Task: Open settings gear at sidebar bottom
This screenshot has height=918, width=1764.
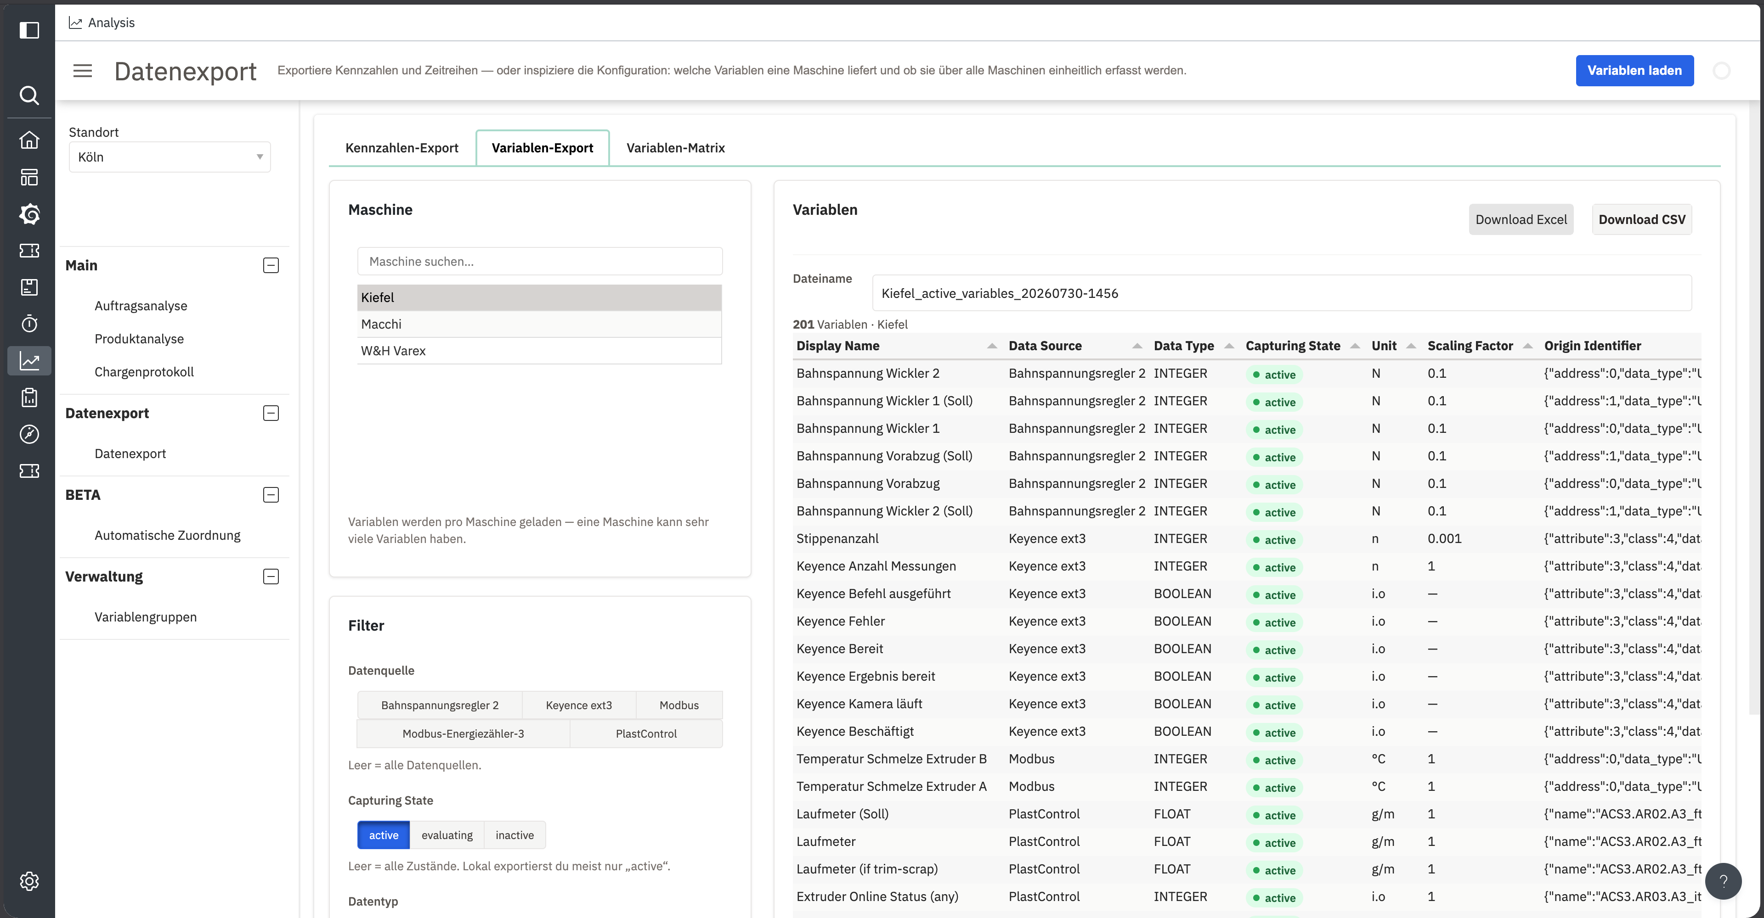Action: click(29, 881)
